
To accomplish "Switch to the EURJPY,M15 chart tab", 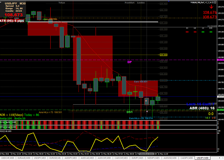I will (x=137, y=158).
